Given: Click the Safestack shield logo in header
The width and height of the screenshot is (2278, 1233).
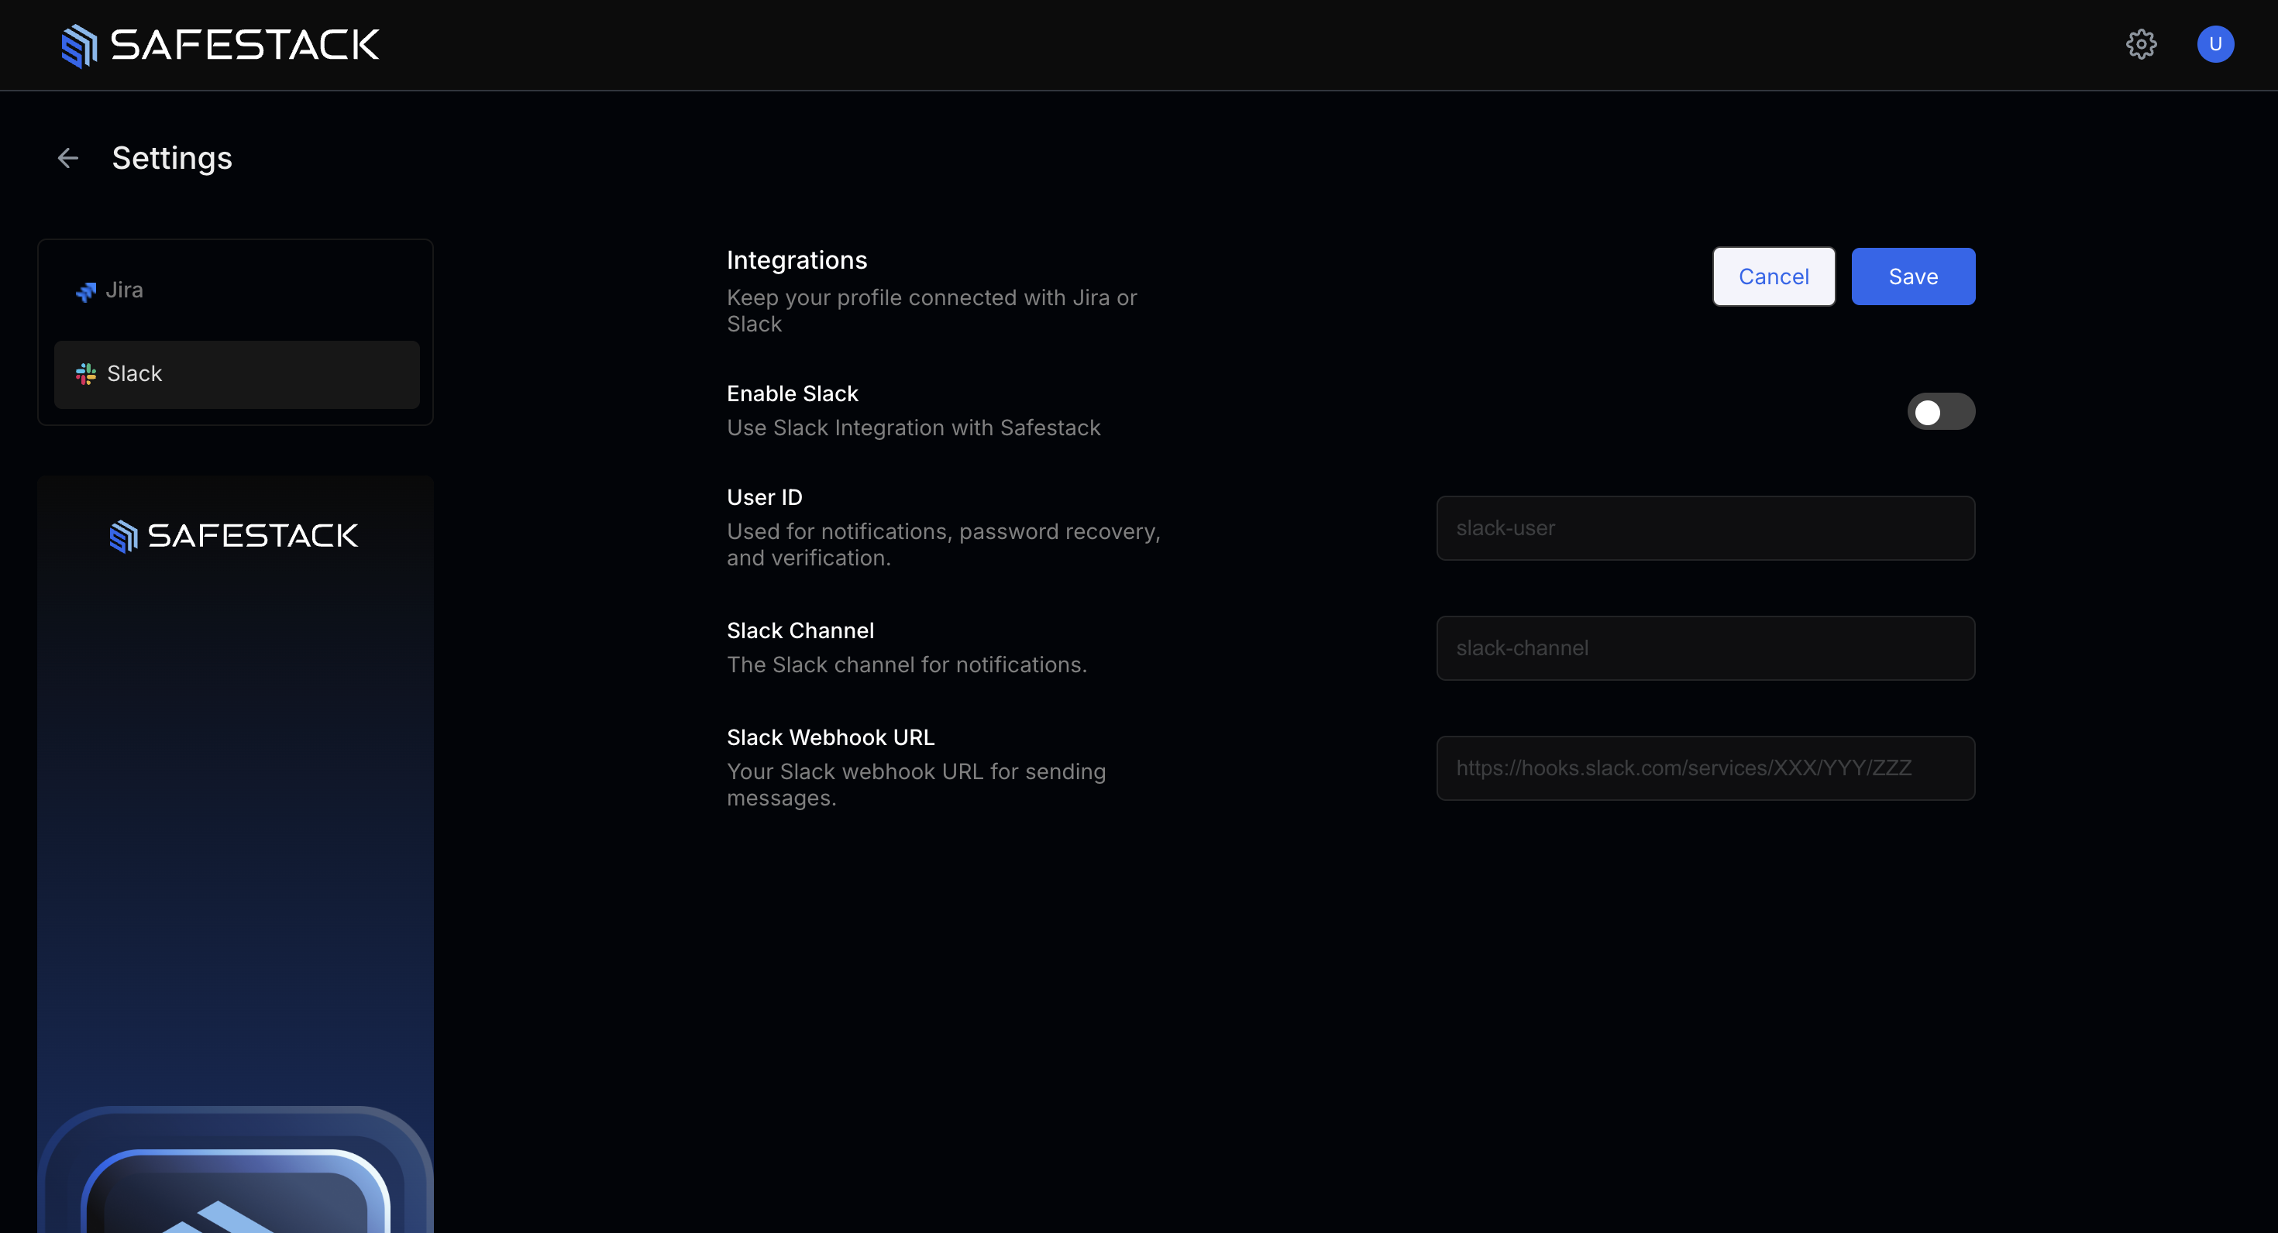Looking at the screenshot, I should pyautogui.click(x=79, y=45).
